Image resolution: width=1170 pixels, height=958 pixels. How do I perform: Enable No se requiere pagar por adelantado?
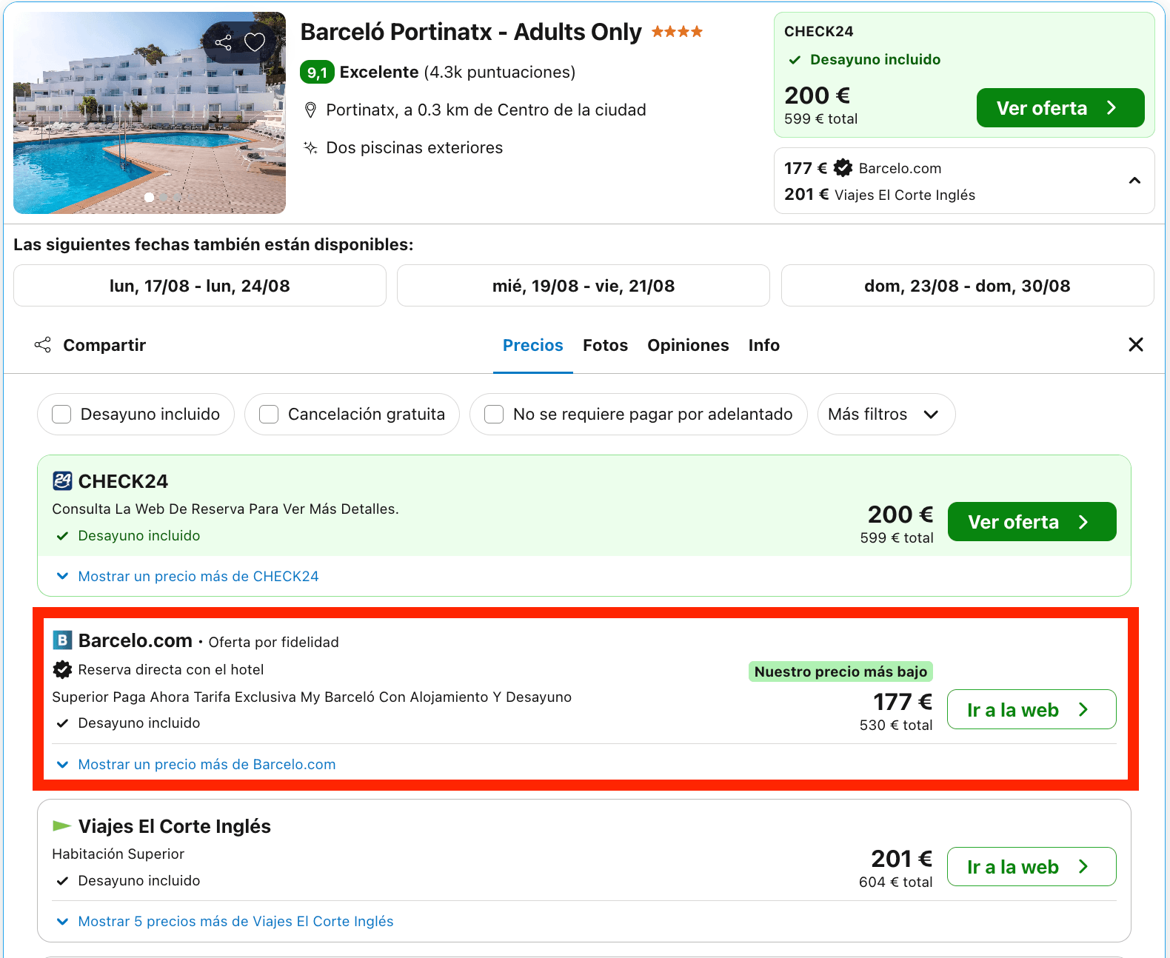[494, 414]
